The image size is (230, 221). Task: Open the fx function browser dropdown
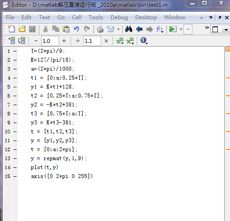160,29
